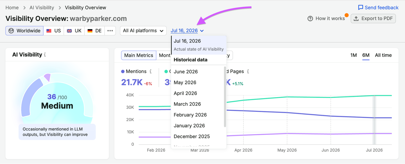Screen dimensions: 405x164
Task: Click the date list scrollbar
Action: point(225,97)
